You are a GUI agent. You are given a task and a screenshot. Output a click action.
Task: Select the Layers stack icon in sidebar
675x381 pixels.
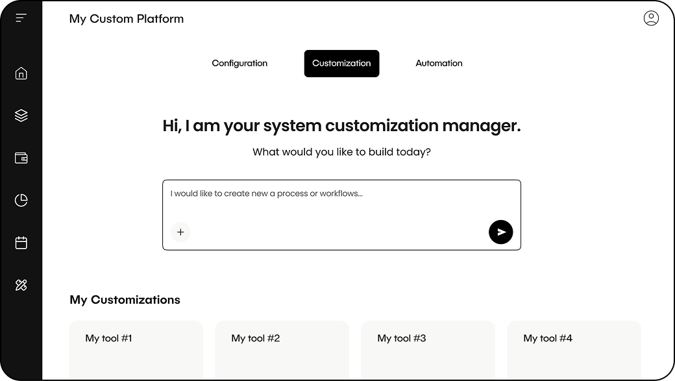(x=21, y=115)
